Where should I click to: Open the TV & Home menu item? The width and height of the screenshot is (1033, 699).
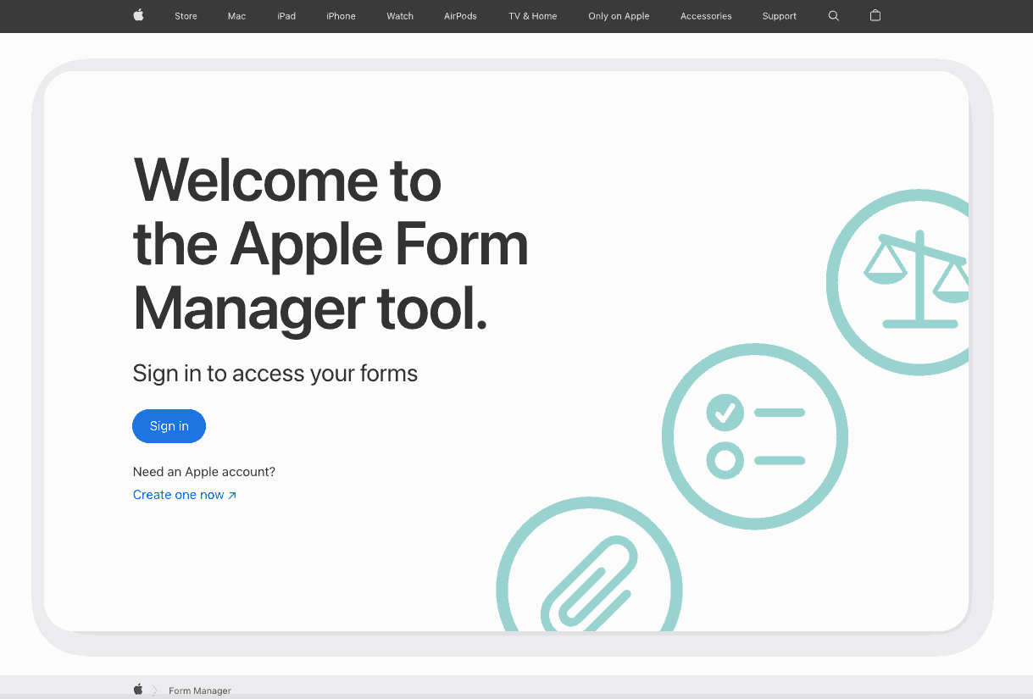533,16
